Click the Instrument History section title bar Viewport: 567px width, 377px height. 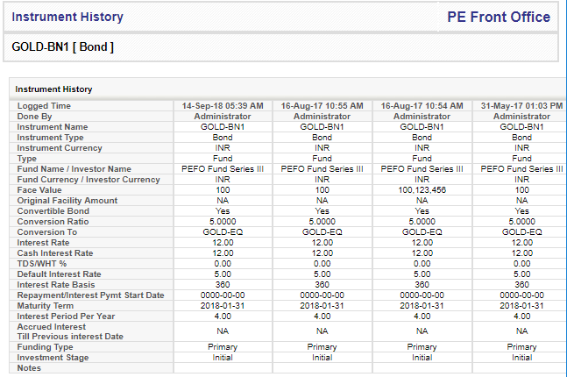pyautogui.click(x=287, y=89)
